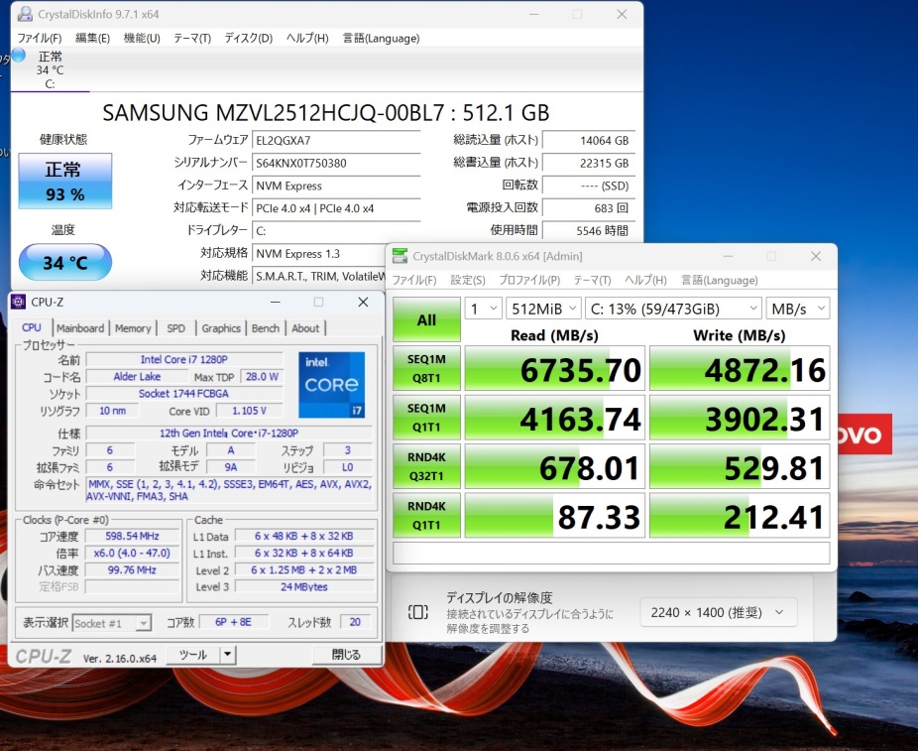The image size is (918, 751).
Task: Run the RND4K Q1T1 test button
Action: point(426,516)
